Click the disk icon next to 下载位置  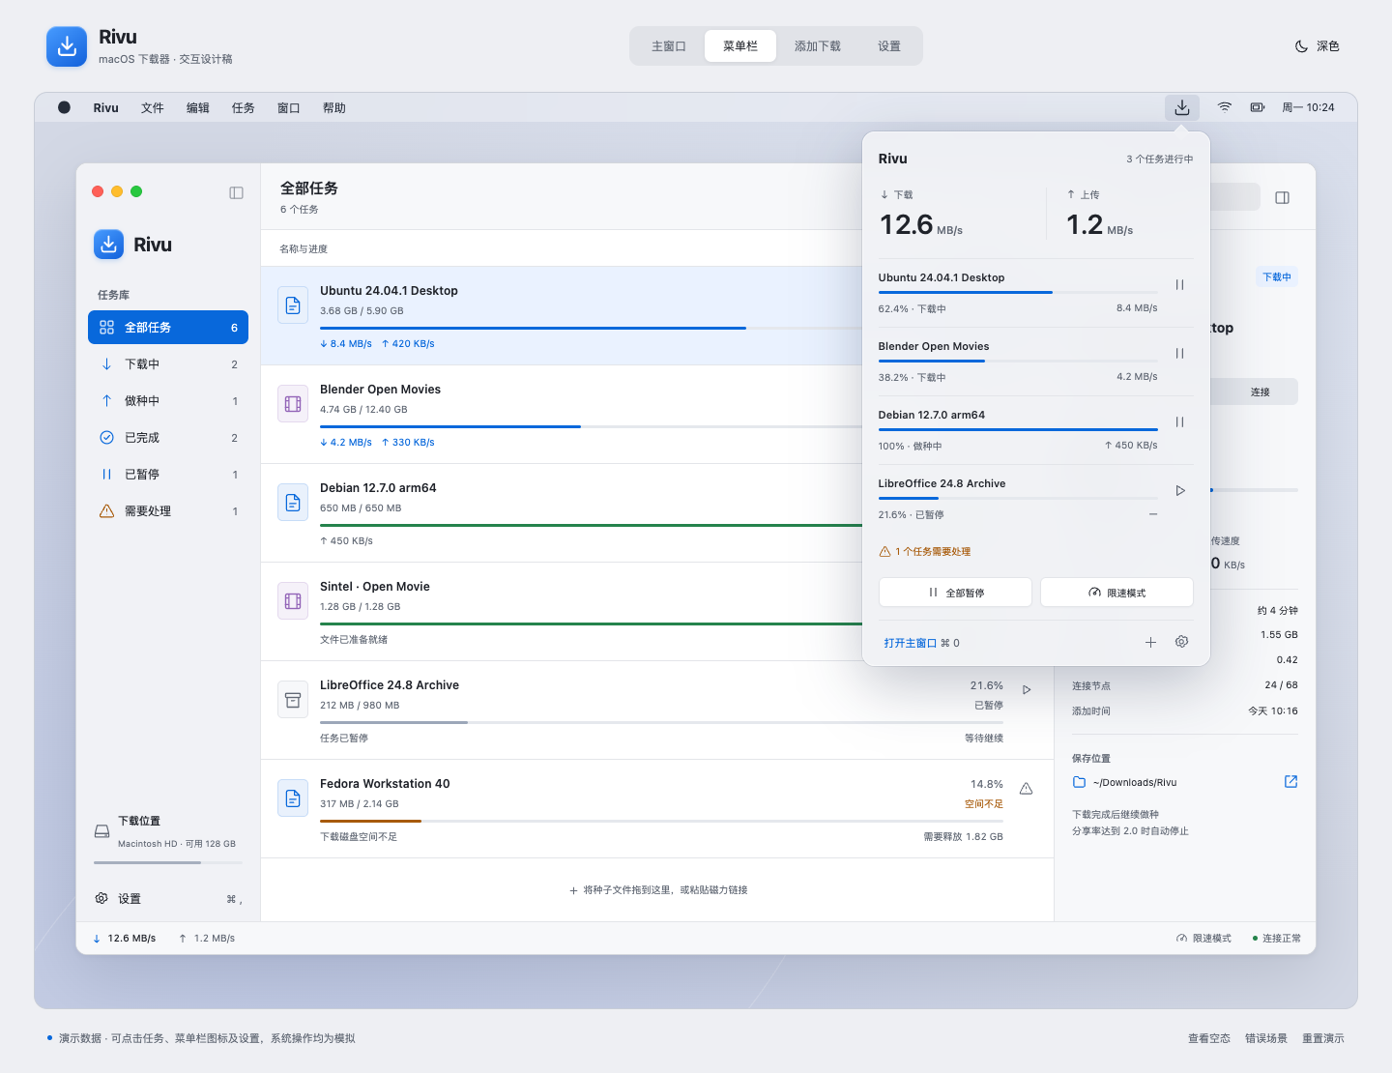pyautogui.click(x=101, y=831)
